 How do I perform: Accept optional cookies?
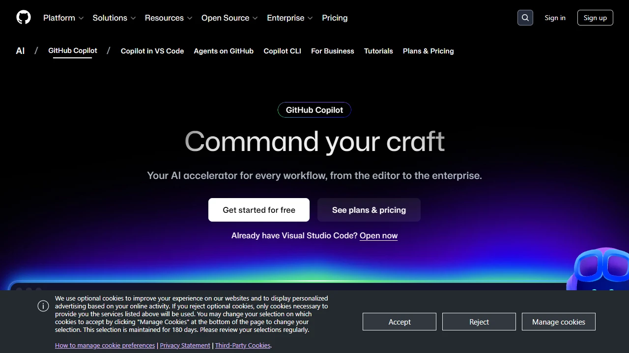pos(399,322)
